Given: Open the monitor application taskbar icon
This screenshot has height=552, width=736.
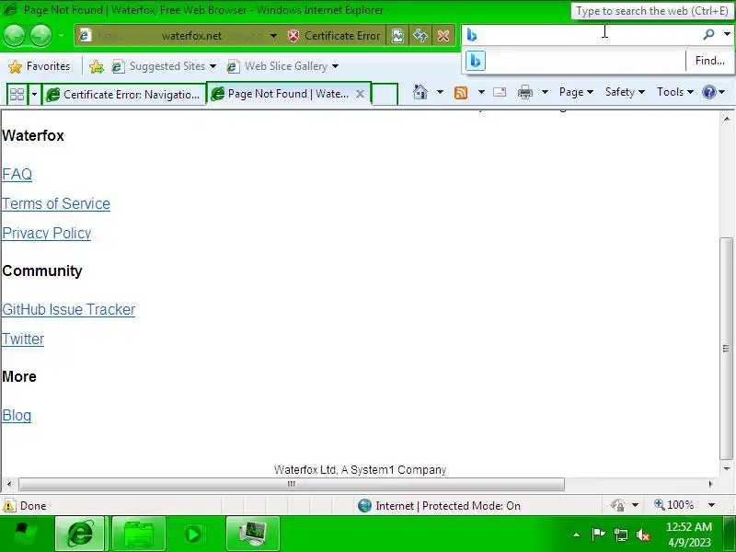Looking at the screenshot, I should click(252, 534).
